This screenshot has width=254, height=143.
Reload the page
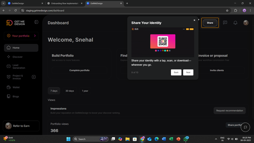[16, 10]
